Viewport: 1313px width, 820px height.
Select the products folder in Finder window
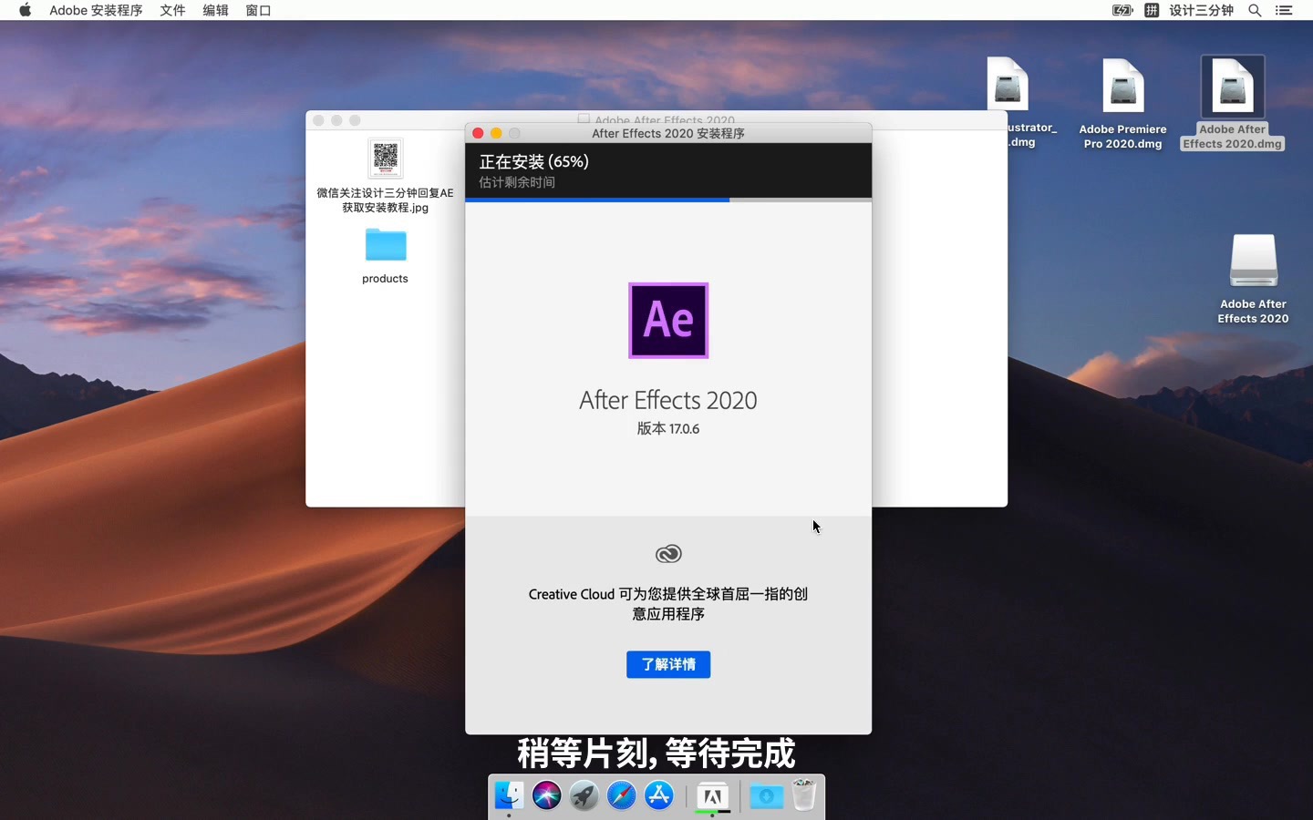386,245
